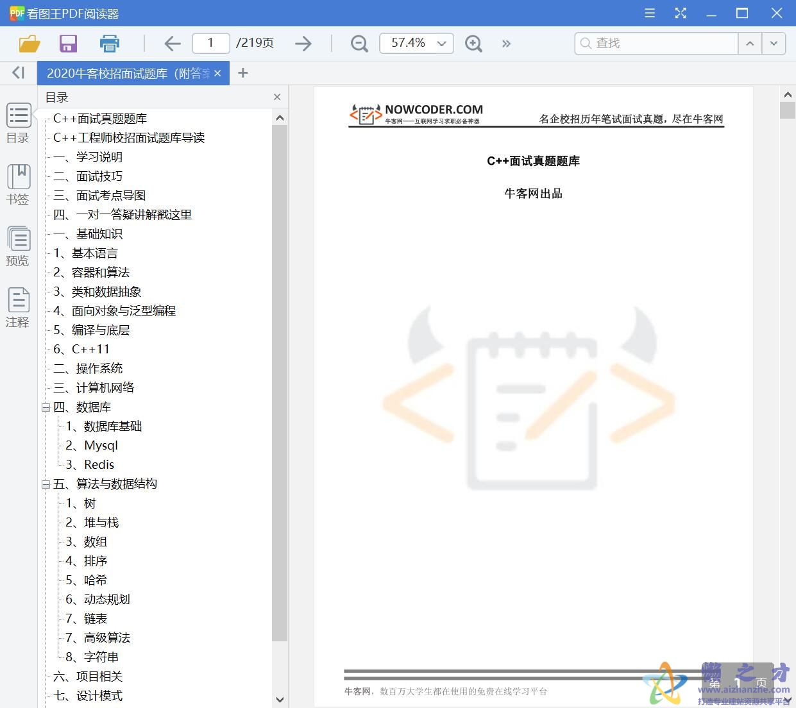Screen dimensions: 796x708
Task: Zoom out with the minus magnifier
Action: 359,44
